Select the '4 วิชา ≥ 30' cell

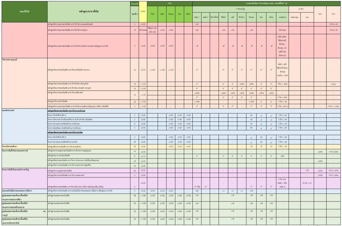coord(282,102)
